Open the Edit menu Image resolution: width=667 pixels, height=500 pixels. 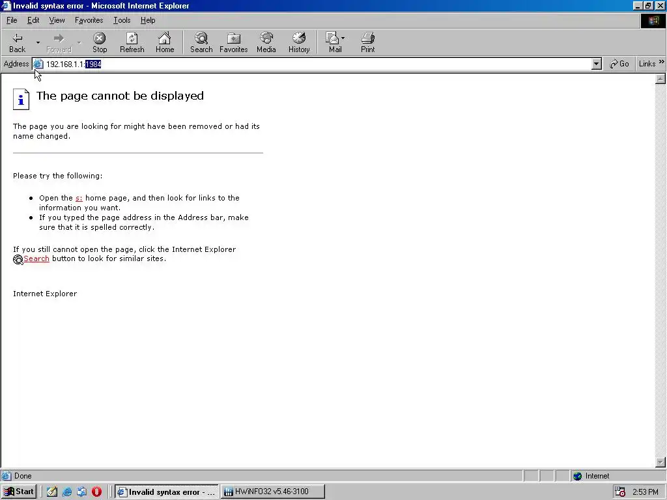tap(33, 20)
